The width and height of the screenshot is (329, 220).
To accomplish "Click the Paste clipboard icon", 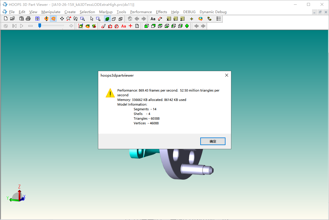I will coord(21,19).
